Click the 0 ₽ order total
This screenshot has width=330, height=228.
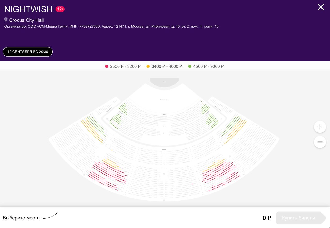tap(267, 218)
